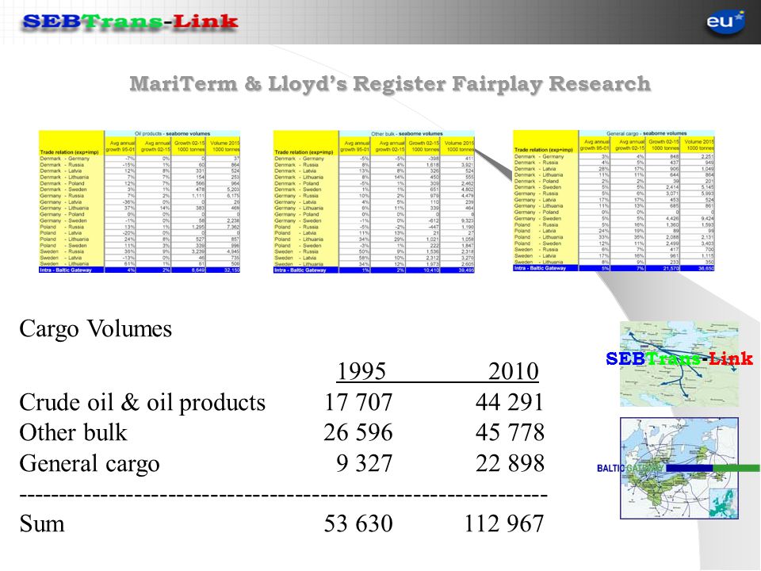Click the BALTIC GATEWAY label on map
This screenshot has height=571, width=761.
[630, 468]
